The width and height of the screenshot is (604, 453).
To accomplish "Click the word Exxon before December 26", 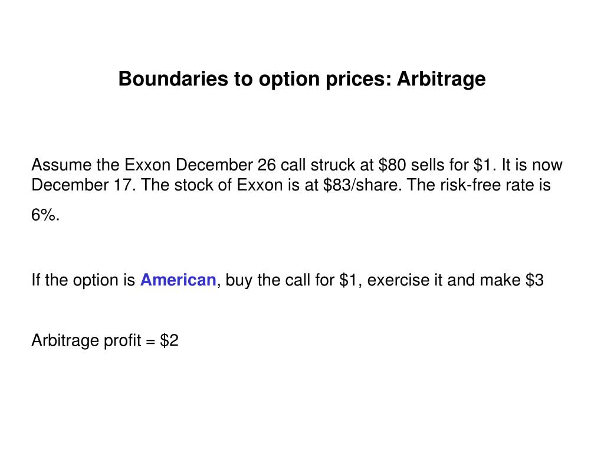I will point(147,165).
